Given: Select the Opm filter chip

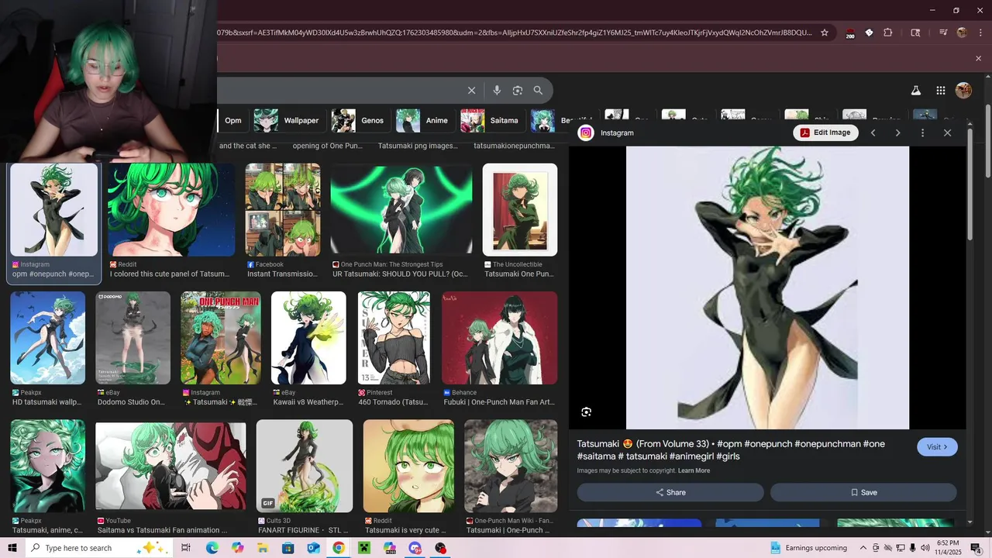Looking at the screenshot, I should (x=232, y=120).
